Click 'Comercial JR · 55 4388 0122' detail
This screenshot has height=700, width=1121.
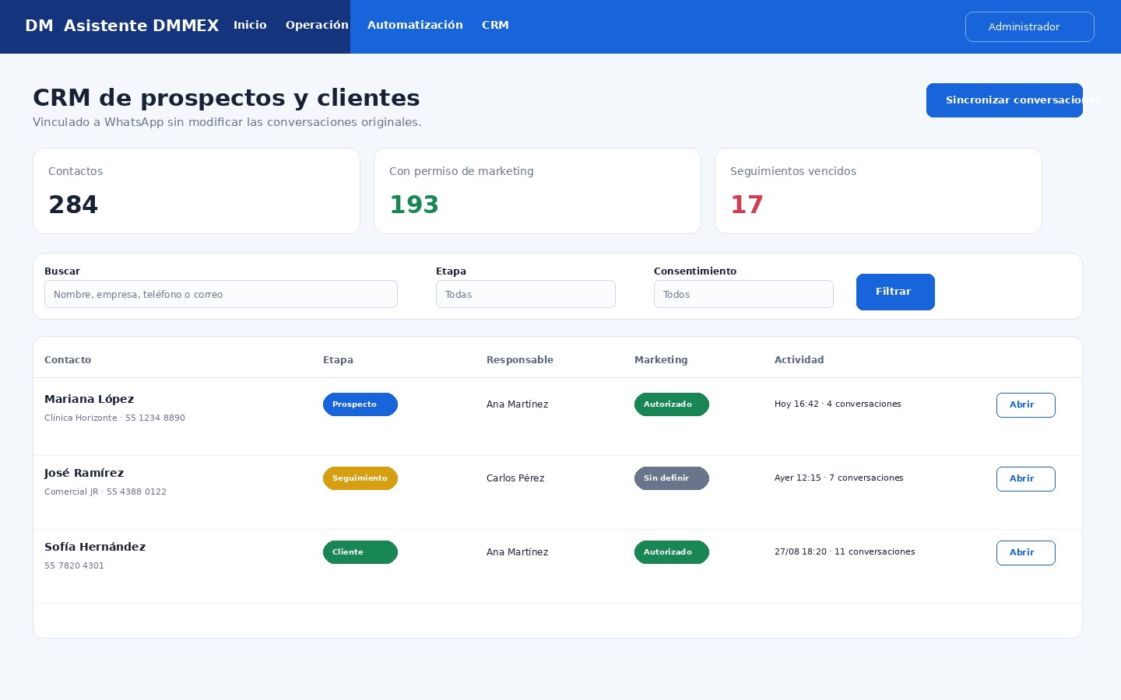coord(105,492)
